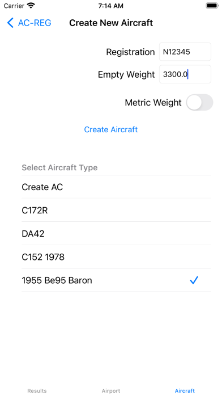Tap the Wi-Fi status icon
This screenshot has width=222, height=395.
[31, 6]
